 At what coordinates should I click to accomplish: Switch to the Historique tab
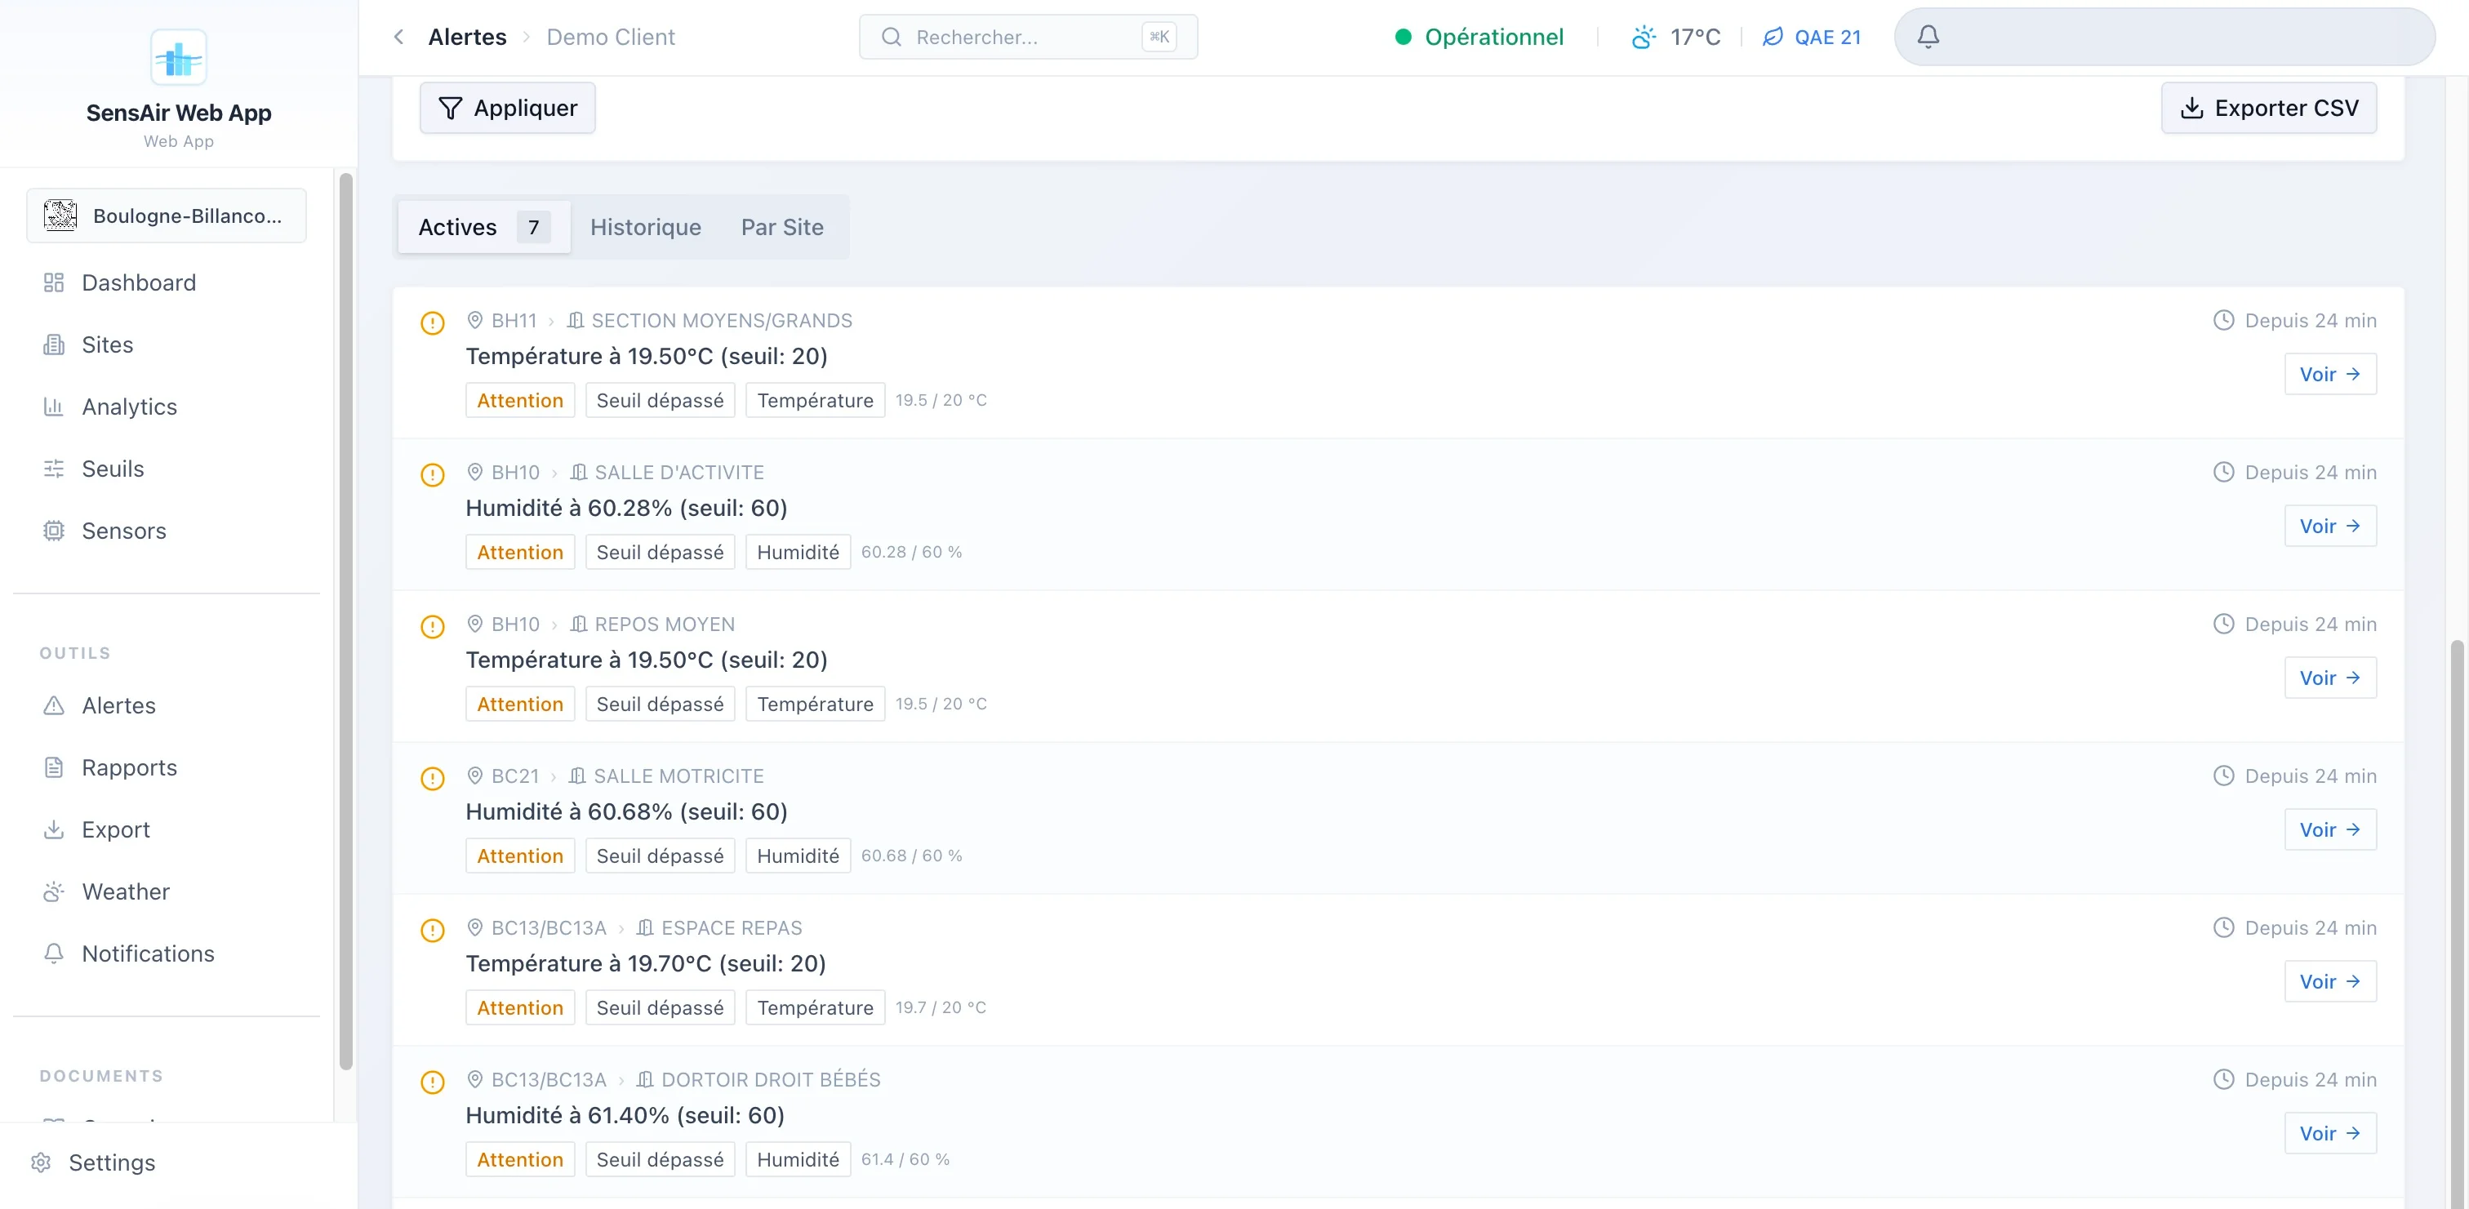(x=645, y=227)
